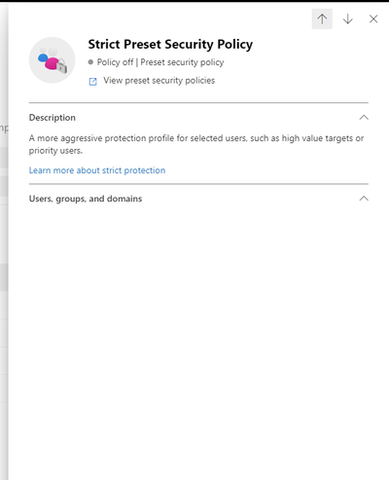Click the Policy off status text
389x480 pixels.
click(115, 62)
